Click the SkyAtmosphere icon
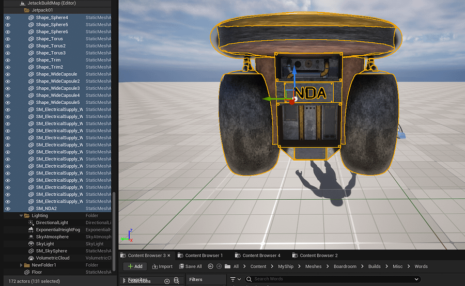The image size is (465, 286). point(31,237)
